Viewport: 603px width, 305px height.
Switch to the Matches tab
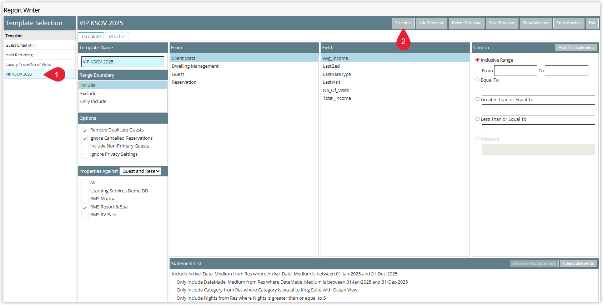[x=117, y=37]
